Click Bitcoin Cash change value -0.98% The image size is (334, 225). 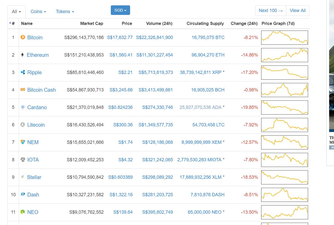(251, 90)
